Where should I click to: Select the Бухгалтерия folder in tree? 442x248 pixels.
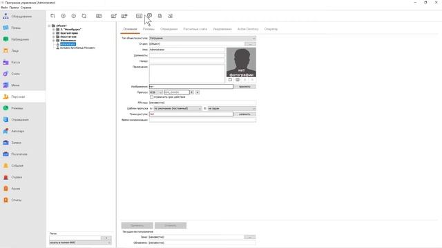pyautogui.click(x=69, y=33)
